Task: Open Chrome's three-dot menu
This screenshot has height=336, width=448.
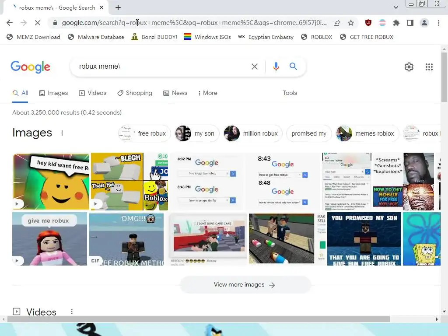Action: [x=438, y=23]
